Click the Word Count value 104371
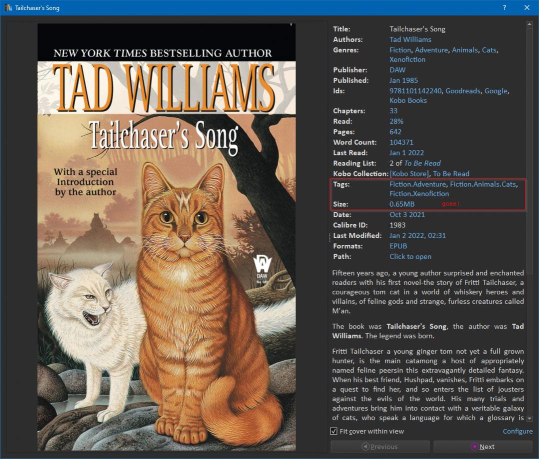 pos(401,142)
